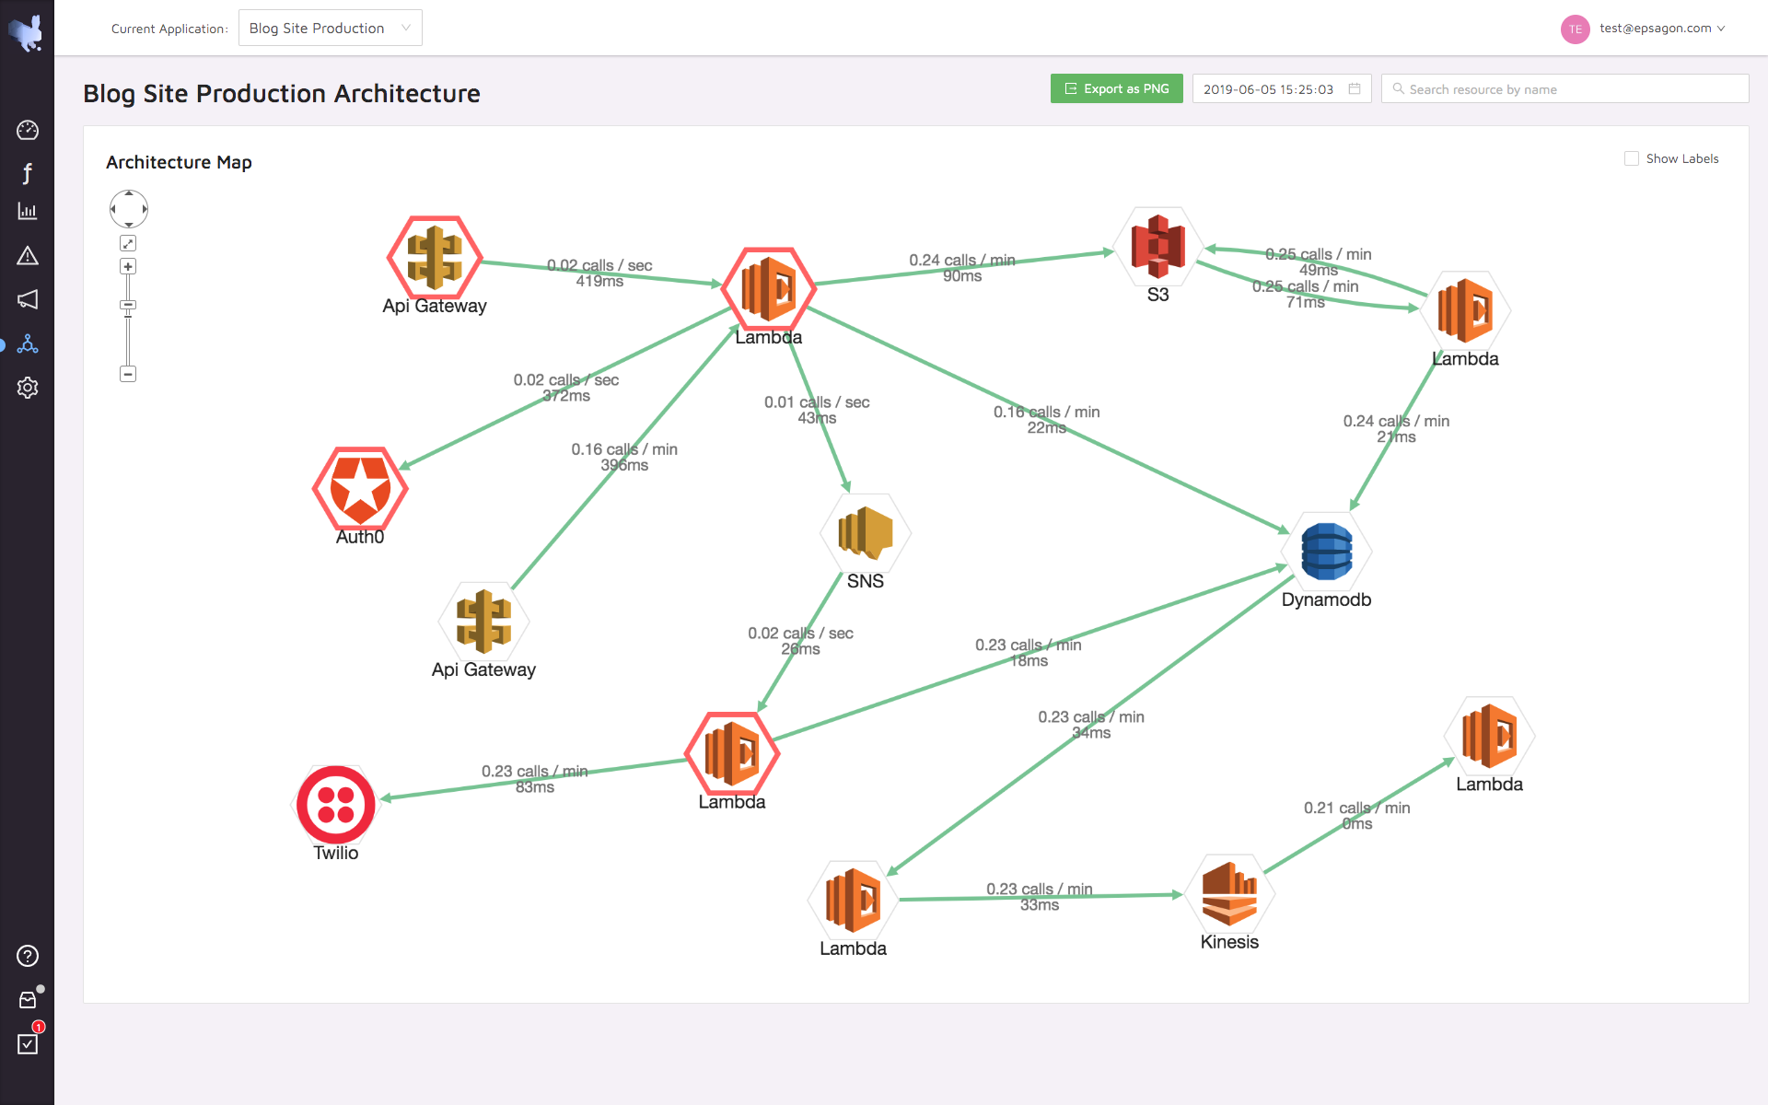Open the Current Application dropdown
The image size is (1768, 1105).
point(330,28)
